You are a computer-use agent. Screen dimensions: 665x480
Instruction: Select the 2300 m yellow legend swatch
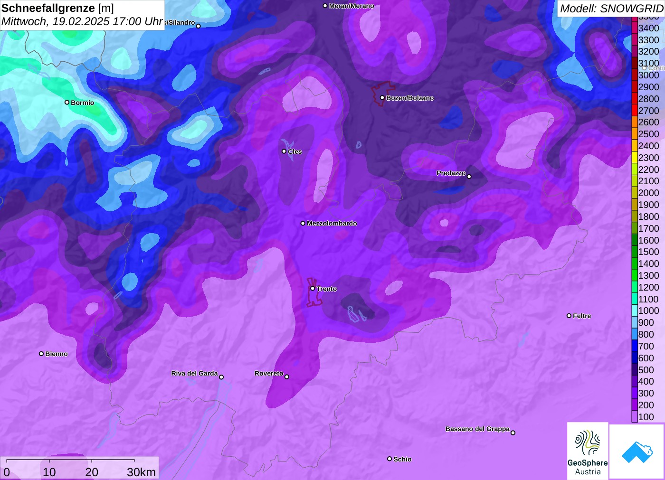635,158
